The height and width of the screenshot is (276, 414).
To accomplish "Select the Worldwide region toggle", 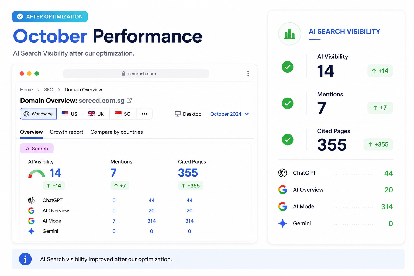I will (38, 114).
